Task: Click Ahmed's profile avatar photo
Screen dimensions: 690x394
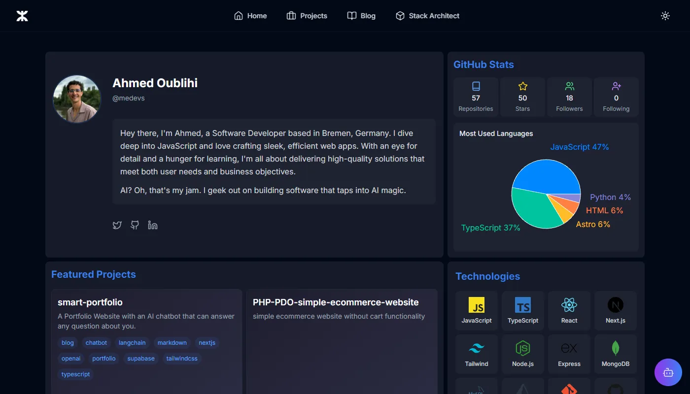Action: 77,98
